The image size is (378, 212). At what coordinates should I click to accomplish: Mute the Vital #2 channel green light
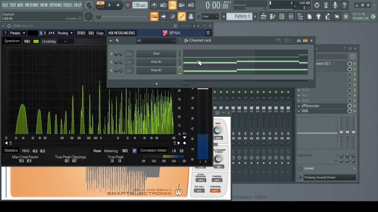111,70
